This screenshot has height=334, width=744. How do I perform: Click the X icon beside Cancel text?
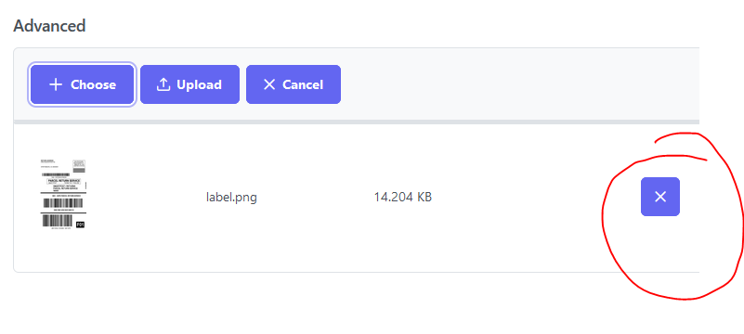(269, 84)
